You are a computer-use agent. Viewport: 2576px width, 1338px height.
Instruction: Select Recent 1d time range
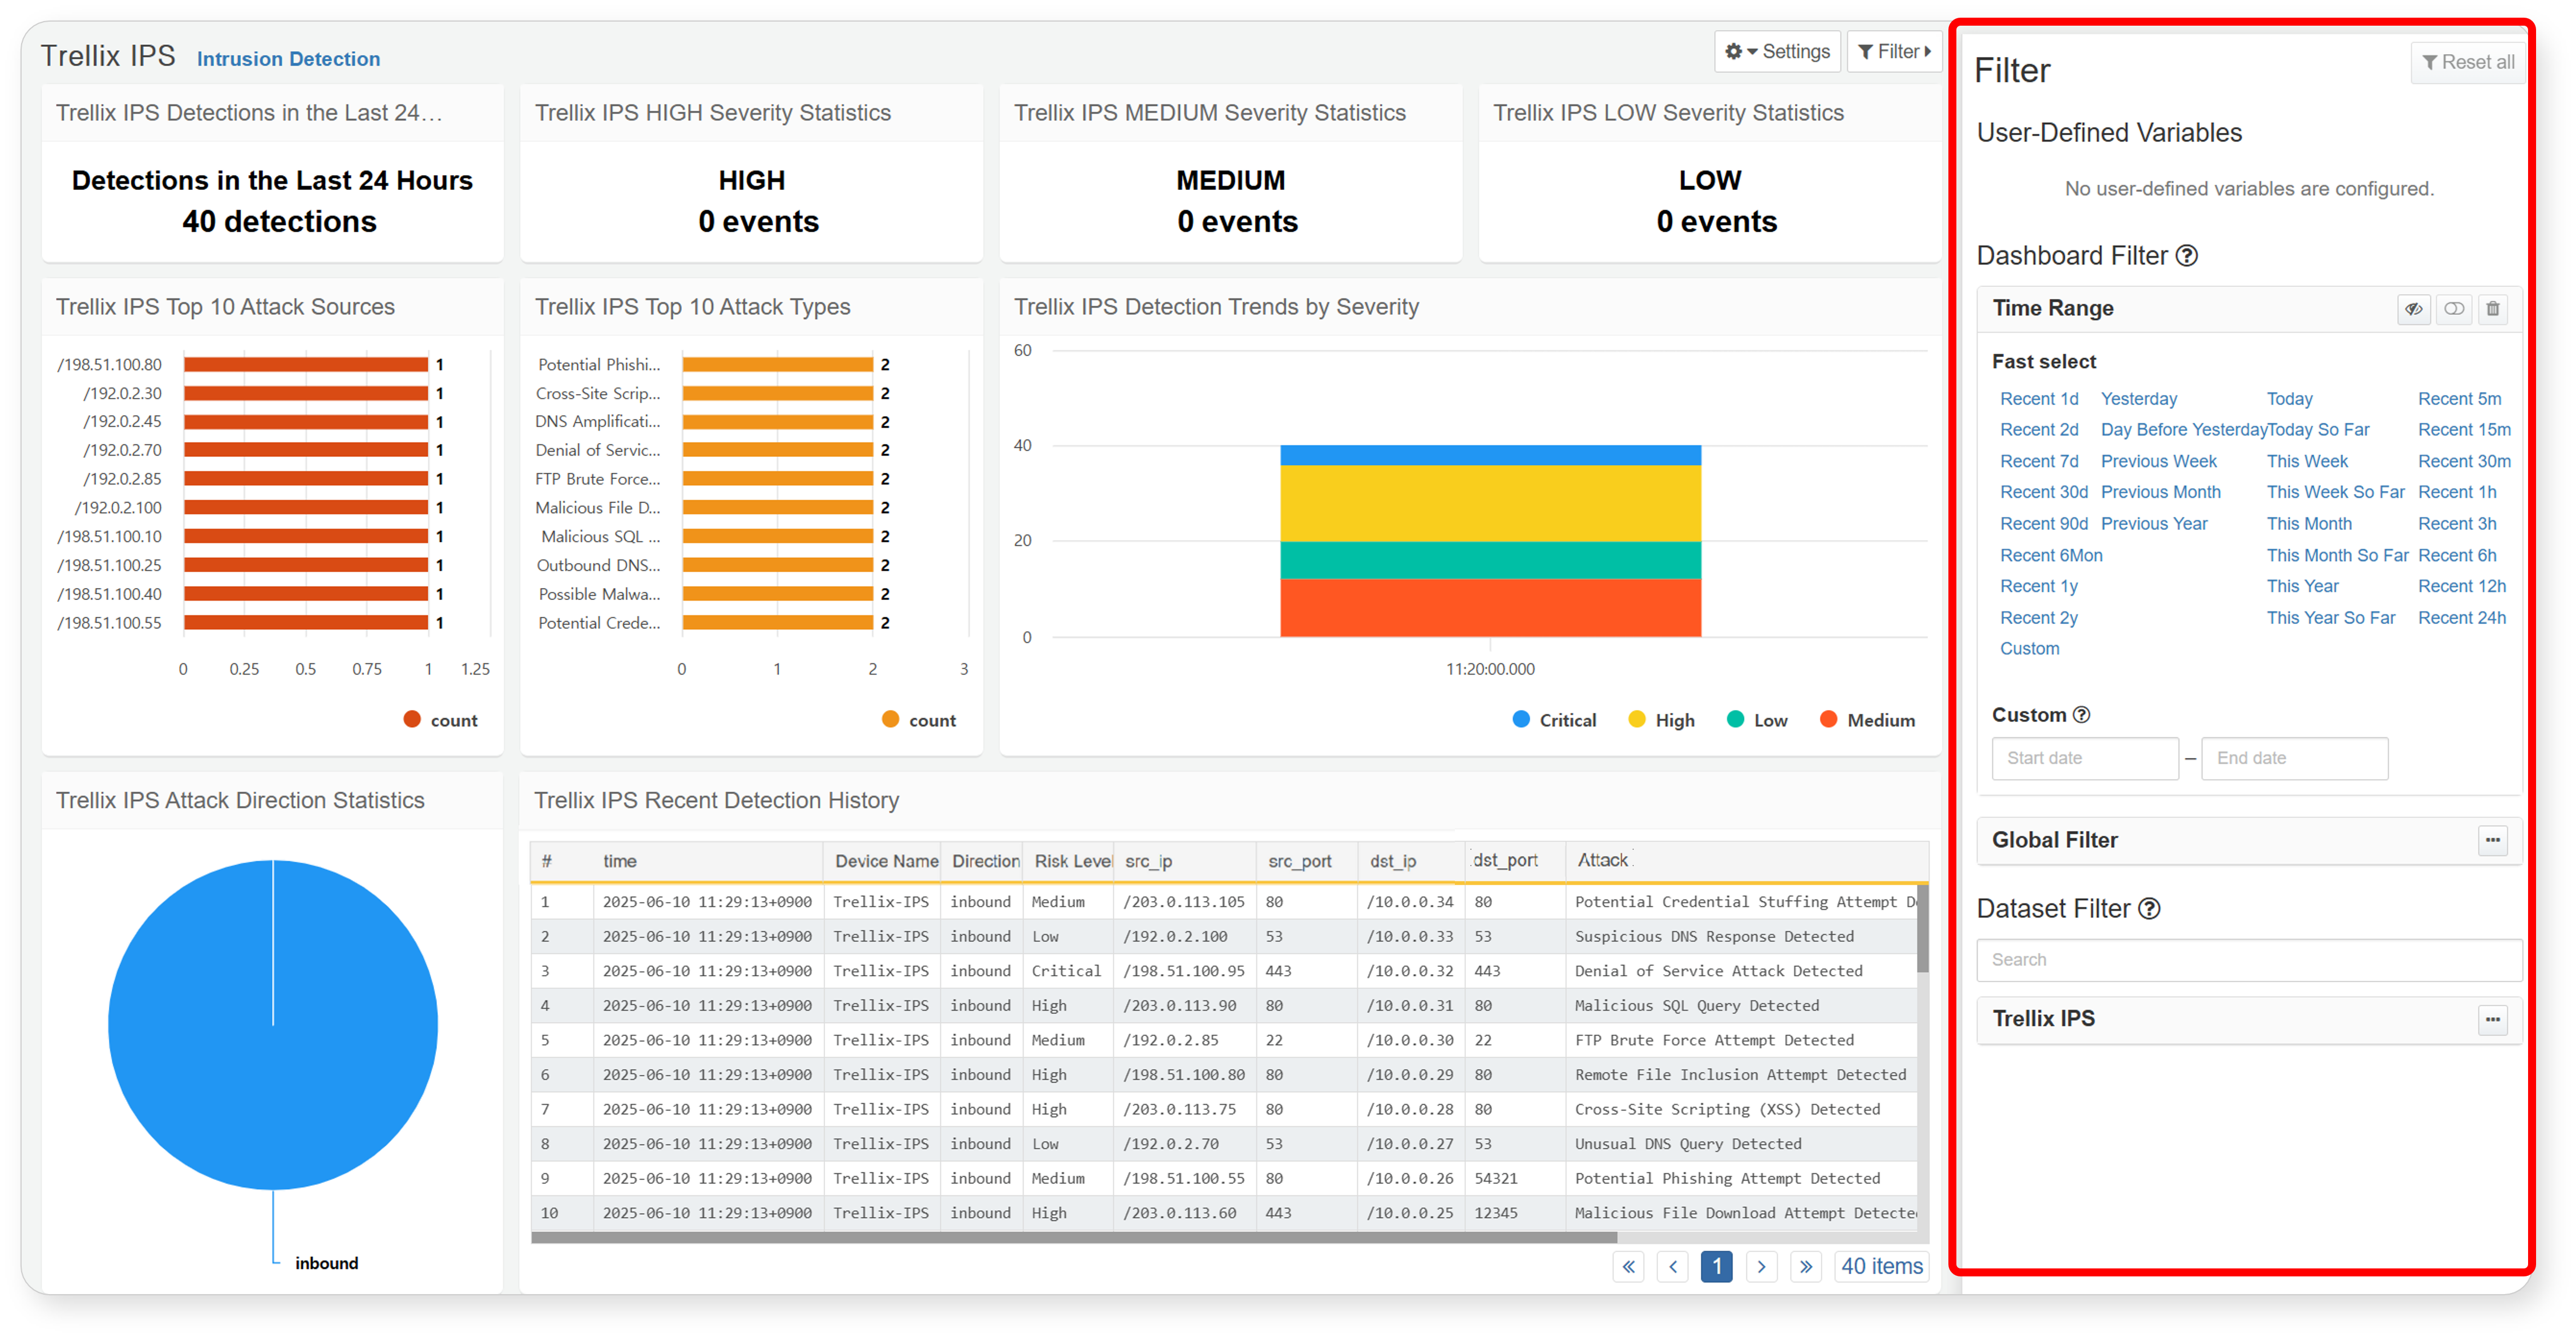(x=2039, y=399)
